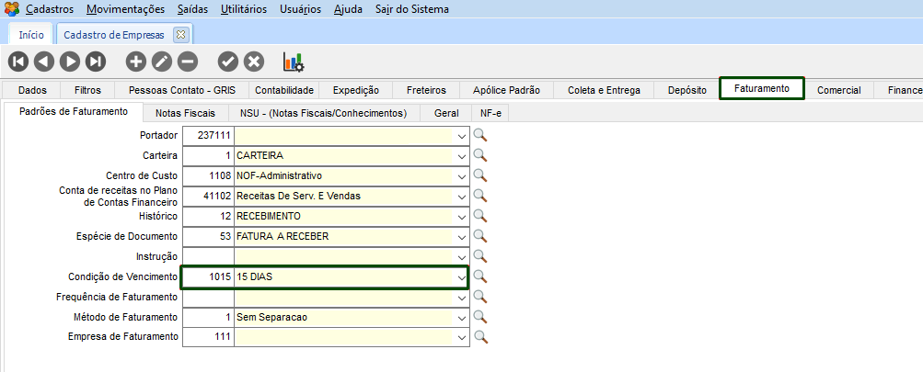Open the chart settings toolbar icon
The image size is (923, 372).
pyautogui.click(x=294, y=62)
